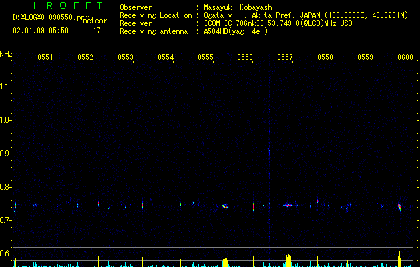This screenshot has width=420, height=267.
Task: Click the Receiving Location label
Action: [156, 15]
